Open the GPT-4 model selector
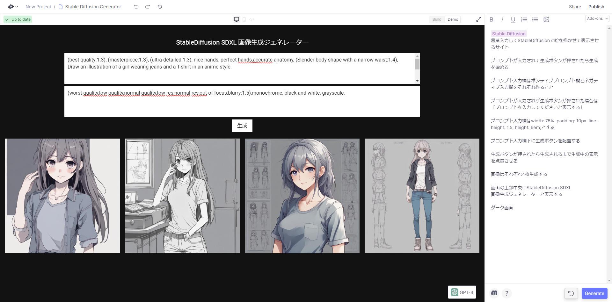The image size is (612, 302). click(x=462, y=292)
